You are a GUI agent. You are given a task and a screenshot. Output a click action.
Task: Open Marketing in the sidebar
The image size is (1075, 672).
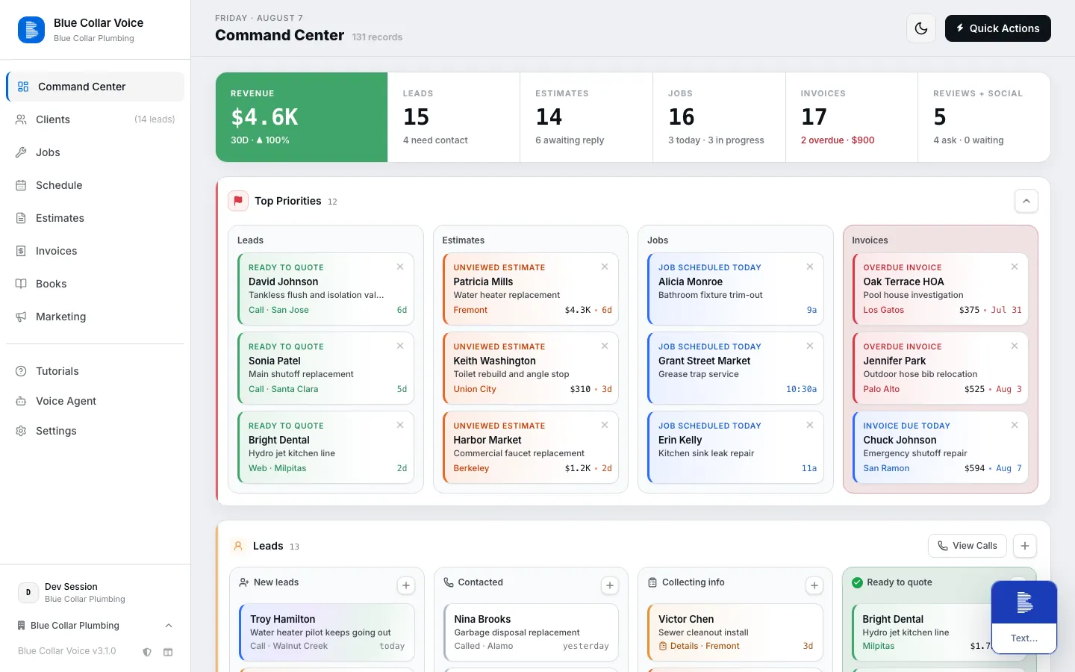[95, 317]
